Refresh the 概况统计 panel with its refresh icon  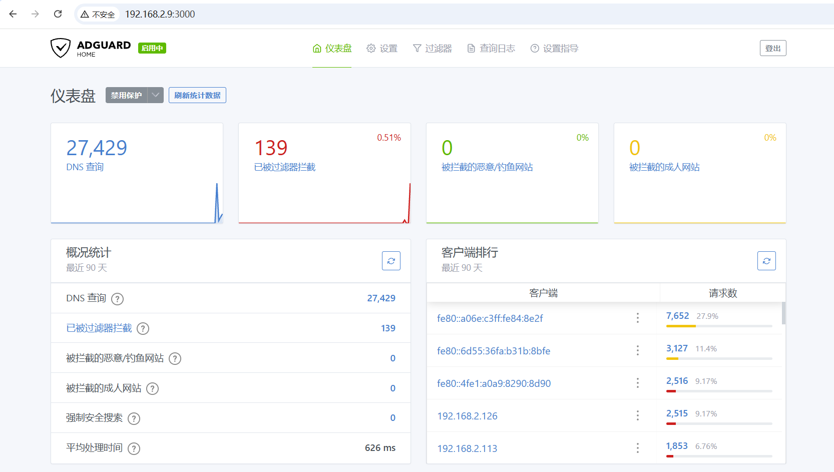coord(391,261)
